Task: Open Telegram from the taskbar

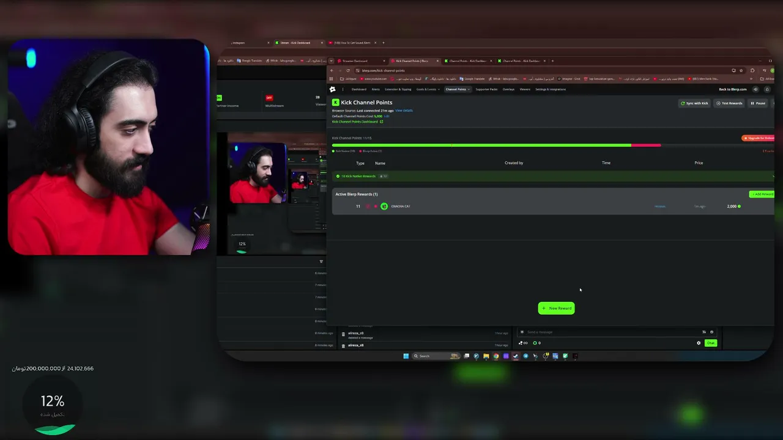Action: (525, 356)
